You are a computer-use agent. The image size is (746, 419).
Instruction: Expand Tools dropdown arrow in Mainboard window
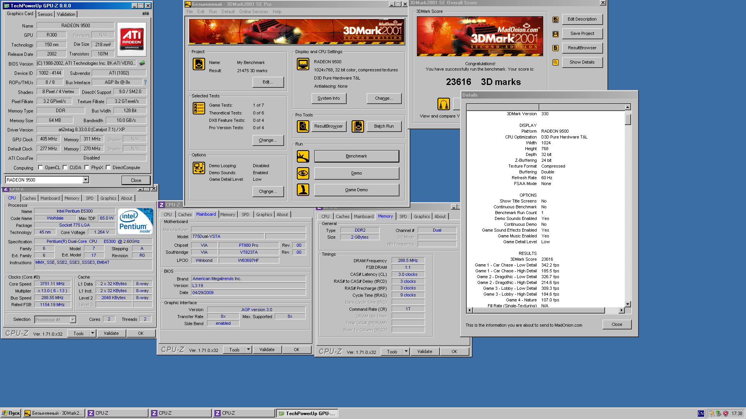click(x=248, y=350)
